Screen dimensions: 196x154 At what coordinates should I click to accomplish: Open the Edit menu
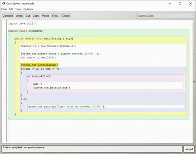tap(11, 9)
